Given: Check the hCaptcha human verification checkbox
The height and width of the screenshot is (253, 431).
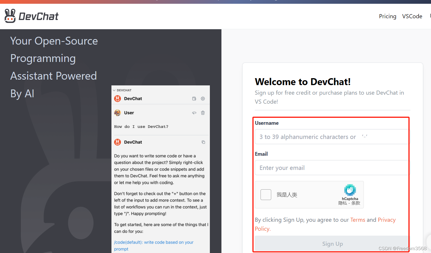Looking at the screenshot, I should click(x=266, y=195).
